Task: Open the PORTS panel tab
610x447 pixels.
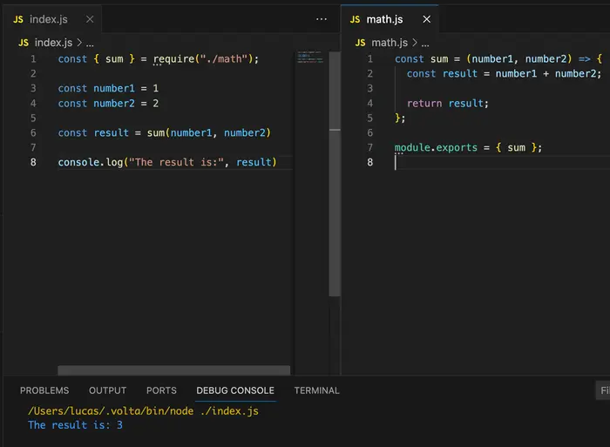Action: [x=161, y=390]
